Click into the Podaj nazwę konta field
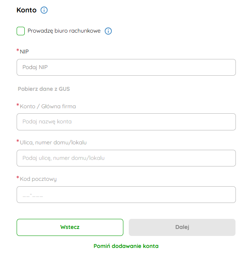Viewport: 244px width, 253px height. pyautogui.click(x=126, y=121)
